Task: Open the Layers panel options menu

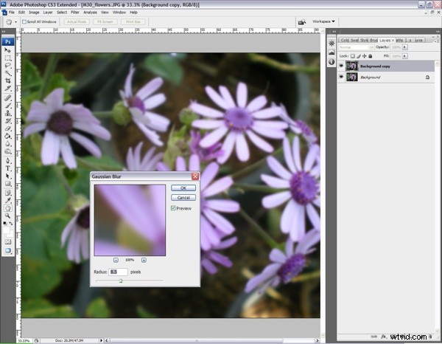Action: 436,41
